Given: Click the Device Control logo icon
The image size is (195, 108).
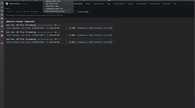Looking at the screenshot, I should 7,4.
